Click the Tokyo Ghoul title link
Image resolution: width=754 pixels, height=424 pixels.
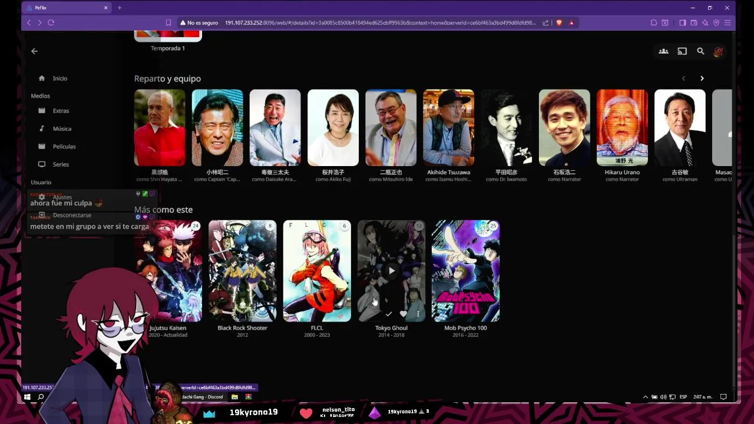click(x=391, y=328)
